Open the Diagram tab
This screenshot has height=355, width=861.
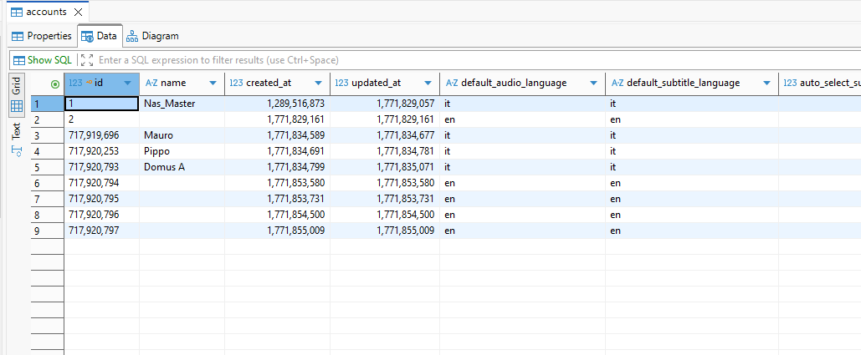click(x=152, y=36)
